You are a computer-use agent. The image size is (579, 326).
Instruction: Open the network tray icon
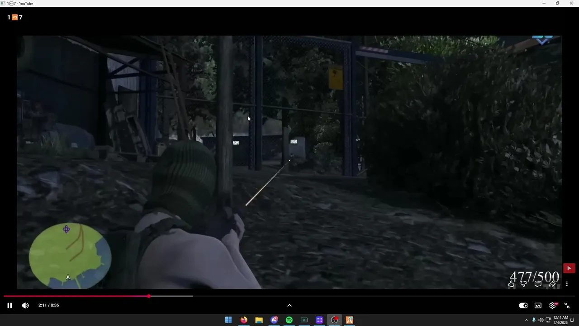[548, 320]
